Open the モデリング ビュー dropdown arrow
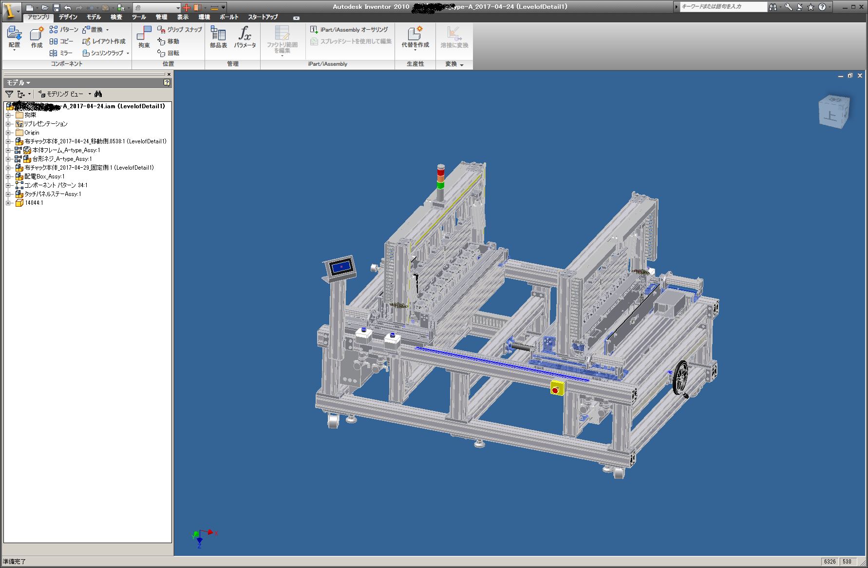This screenshot has width=868, height=568. coord(90,94)
